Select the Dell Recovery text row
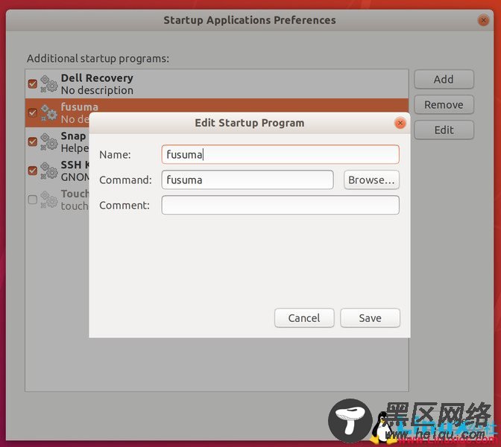Screen dimensions: 501x447 (217, 84)
